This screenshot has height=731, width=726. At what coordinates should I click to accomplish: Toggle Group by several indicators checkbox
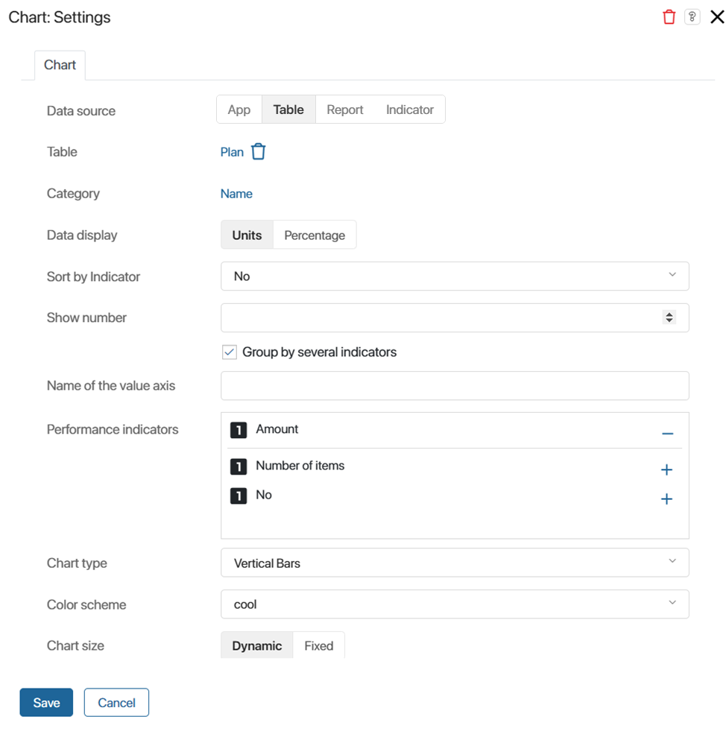point(230,352)
